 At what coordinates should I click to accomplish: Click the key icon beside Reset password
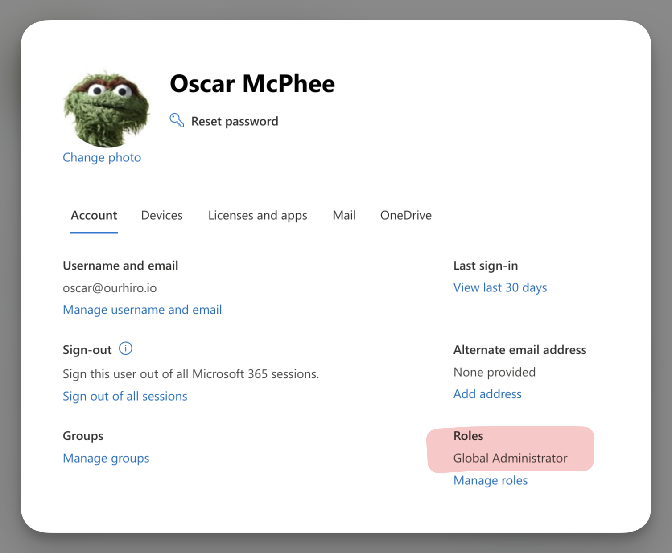[x=177, y=120]
